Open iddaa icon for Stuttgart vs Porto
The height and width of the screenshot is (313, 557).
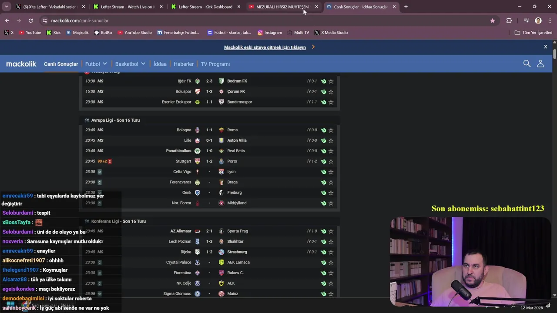(323, 161)
